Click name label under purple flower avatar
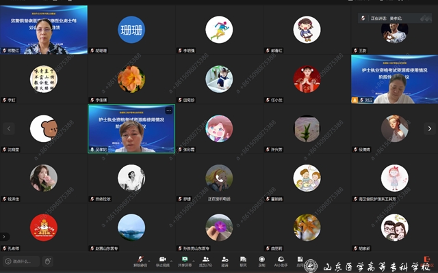This screenshot has height=273, width=438. click(x=196, y=248)
